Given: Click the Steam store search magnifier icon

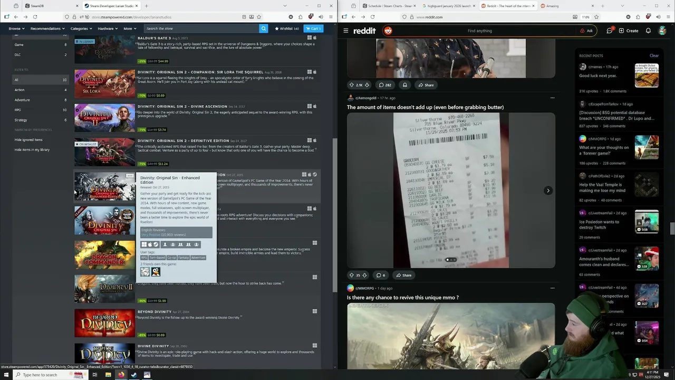Looking at the screenshot, I should pyautogui.click(x=264, y=28).
